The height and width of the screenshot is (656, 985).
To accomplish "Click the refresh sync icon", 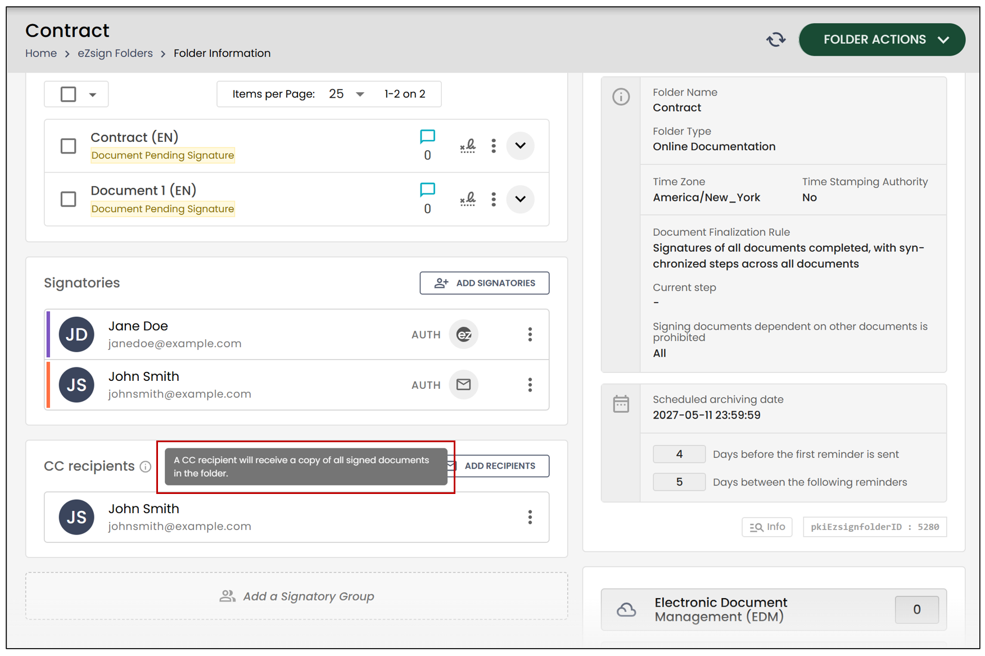I will point(776,39).
